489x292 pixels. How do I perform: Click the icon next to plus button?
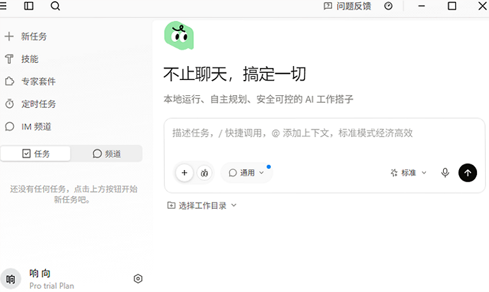pyautogui.click(x=204, y=173)
